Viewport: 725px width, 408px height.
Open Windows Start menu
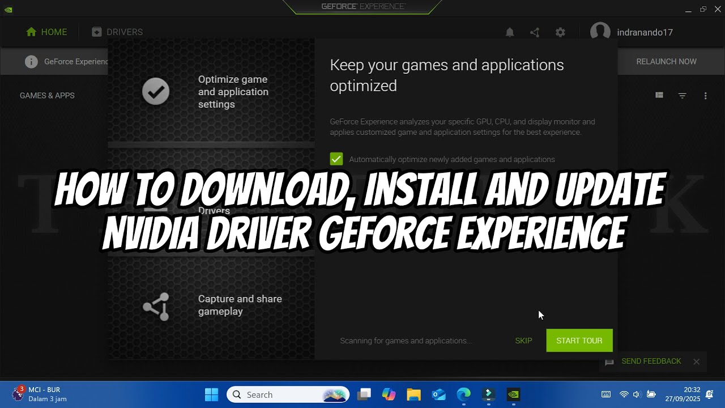[211, 394]
